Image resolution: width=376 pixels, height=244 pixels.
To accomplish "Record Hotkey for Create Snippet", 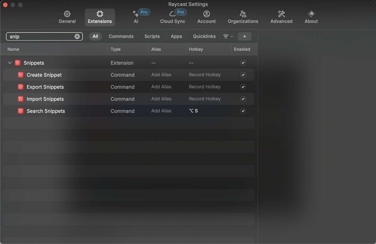I will click(x=205, y=75).
